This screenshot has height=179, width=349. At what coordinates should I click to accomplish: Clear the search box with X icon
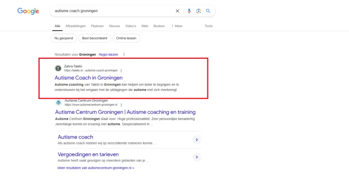pos(177,11)
